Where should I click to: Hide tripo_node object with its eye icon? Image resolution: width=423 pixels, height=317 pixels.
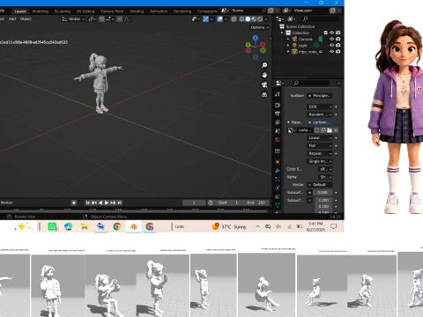tap(331, 51)
